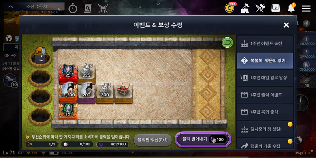Open the helmet knight icon

(103, 9)
